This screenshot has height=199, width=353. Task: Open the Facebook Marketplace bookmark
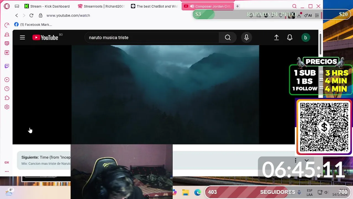pyautogui.click(x=33, y=25)
